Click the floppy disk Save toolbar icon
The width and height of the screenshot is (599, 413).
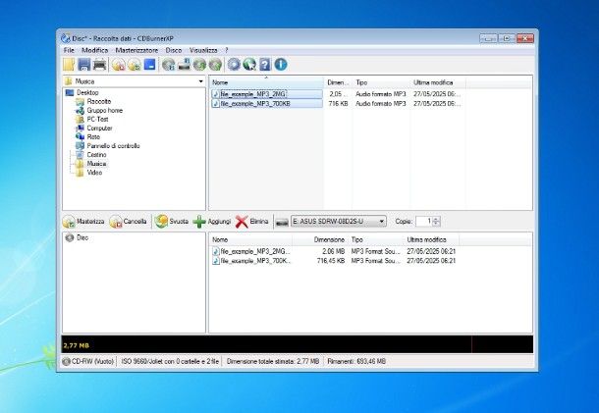84,65
